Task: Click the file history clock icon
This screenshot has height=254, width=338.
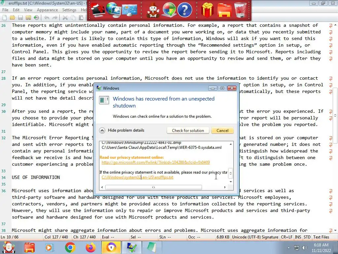Action: pyautogui.click(x=36, y=18)
